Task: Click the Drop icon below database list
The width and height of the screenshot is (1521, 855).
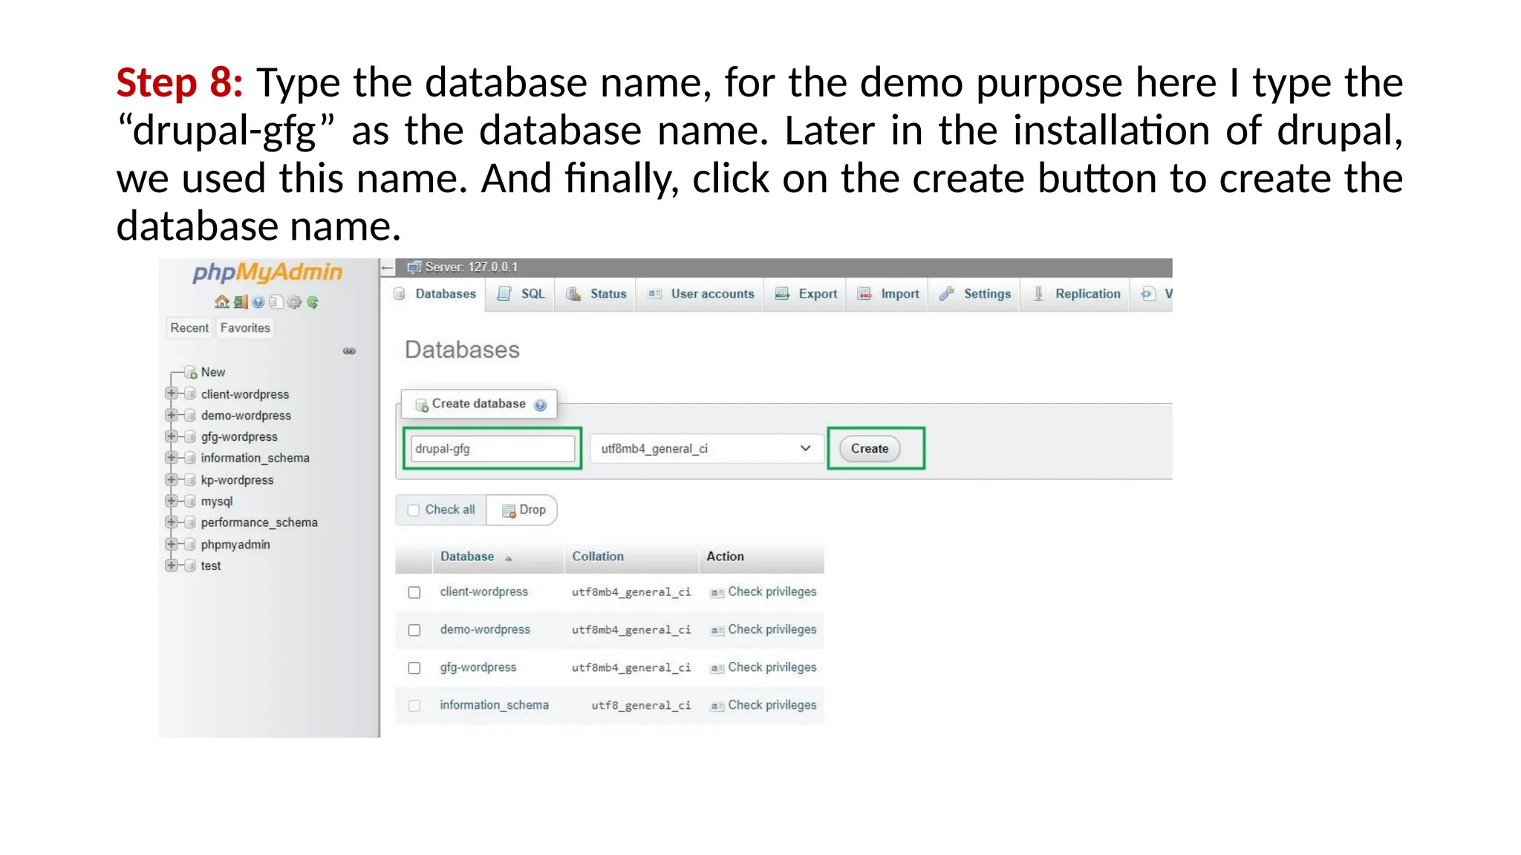Action: point(509,511)
